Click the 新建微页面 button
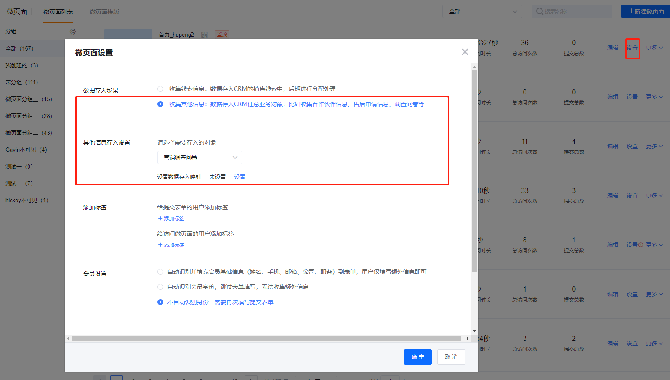 tap(646, 11)
